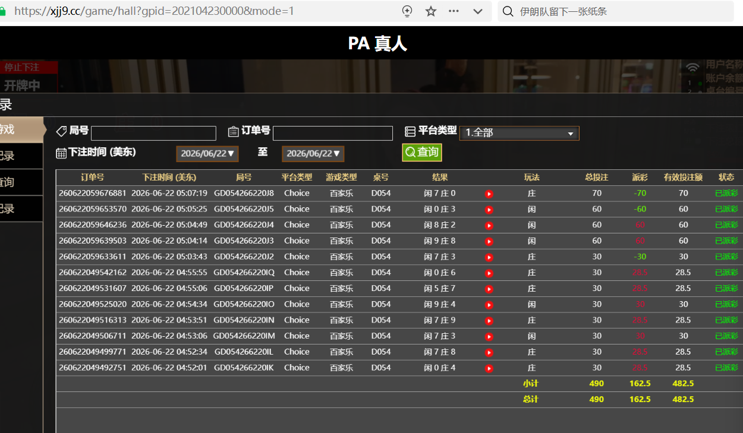Viewport: 743px width, 433px height.
Task: Select the highlighted 游戏 sidebar tab
Action: click(21, 129)
